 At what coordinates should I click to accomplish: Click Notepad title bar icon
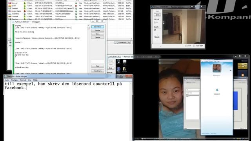pyautogui.click(x=6, y=76)
